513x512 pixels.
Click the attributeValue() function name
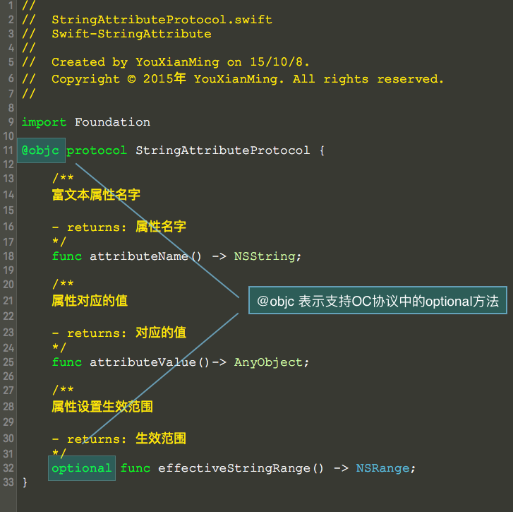click(150, 362)
